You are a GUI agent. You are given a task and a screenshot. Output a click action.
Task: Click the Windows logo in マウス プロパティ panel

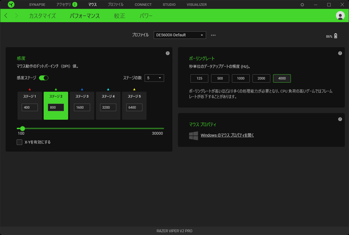coord(194,136)
